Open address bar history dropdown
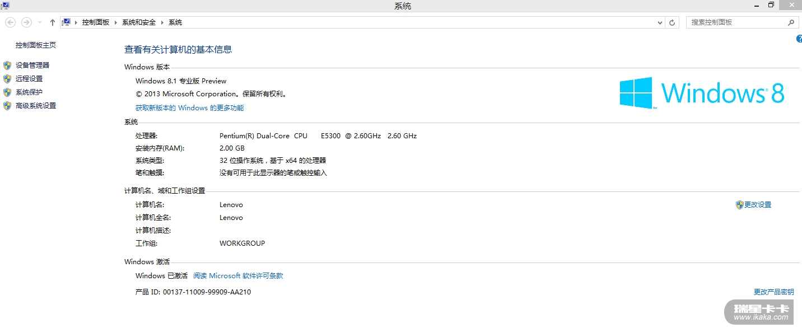This screenshot has width=802, height=328. click(x=660, y=22)
